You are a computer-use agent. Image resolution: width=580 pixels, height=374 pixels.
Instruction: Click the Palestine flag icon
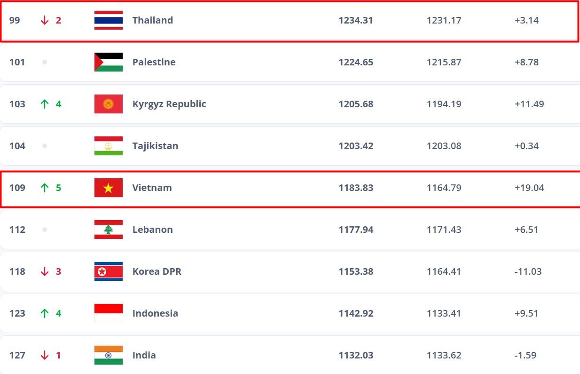(109, 62)
